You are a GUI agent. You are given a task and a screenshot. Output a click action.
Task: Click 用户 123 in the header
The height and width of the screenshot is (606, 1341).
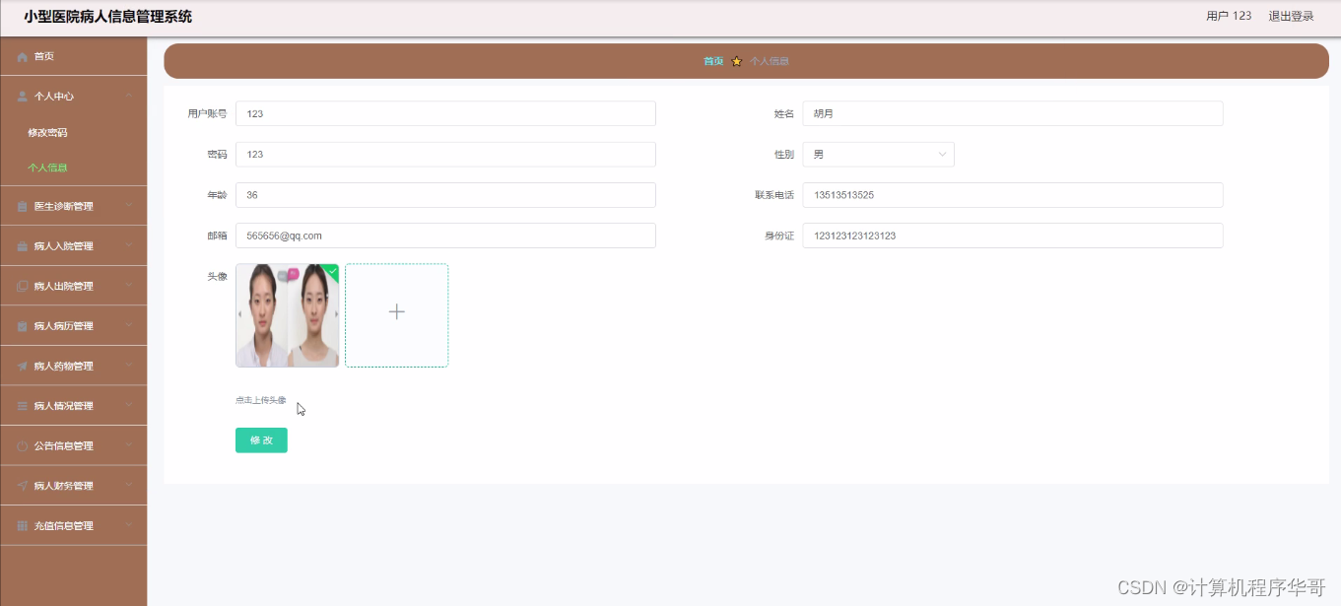tap(1229, 16)
